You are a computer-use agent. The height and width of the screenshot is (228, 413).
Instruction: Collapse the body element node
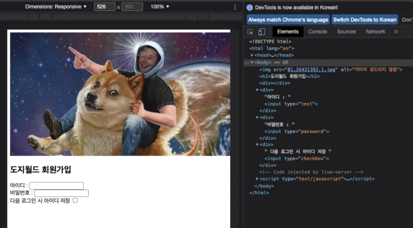pos(252,62)
